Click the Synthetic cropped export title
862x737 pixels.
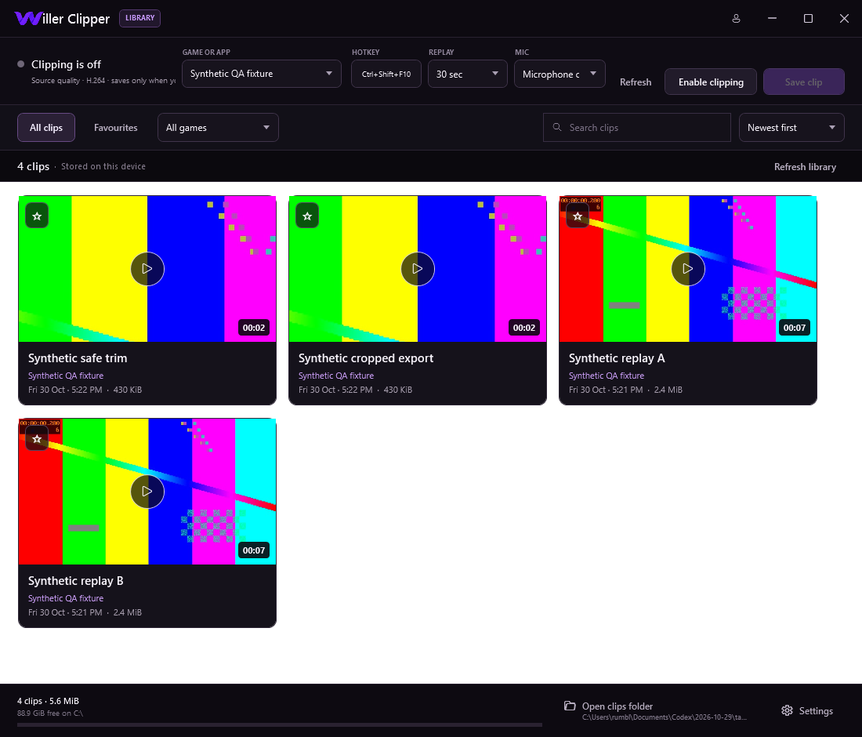pos(366,358)
